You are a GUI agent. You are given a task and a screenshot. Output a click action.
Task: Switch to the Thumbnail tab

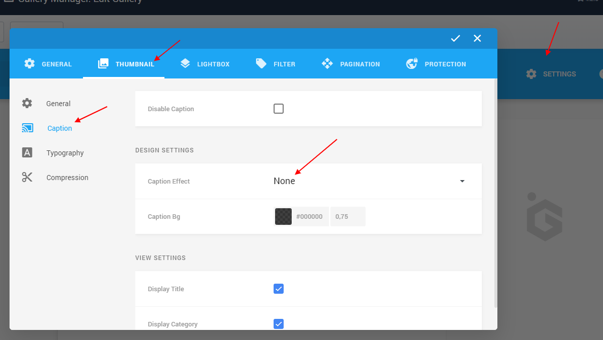tap(124, 64)
